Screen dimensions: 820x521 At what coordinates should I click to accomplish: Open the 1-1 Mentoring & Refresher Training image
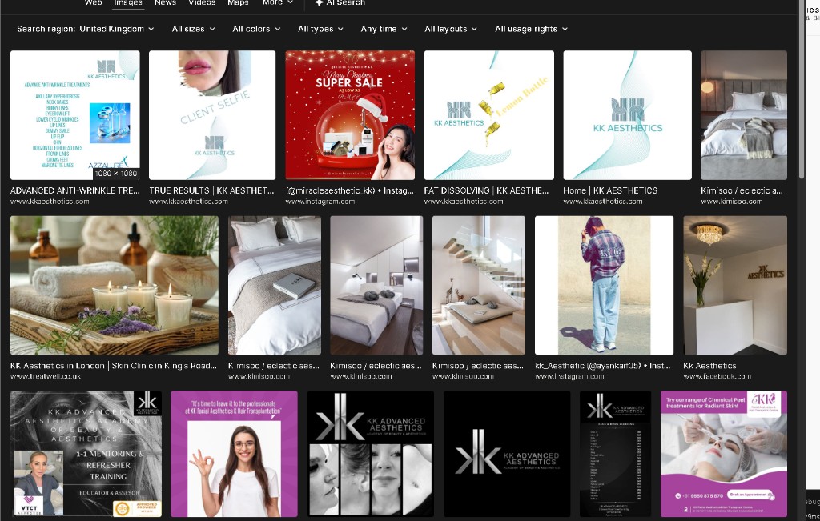pyautogui.click(x=86, y=454)
